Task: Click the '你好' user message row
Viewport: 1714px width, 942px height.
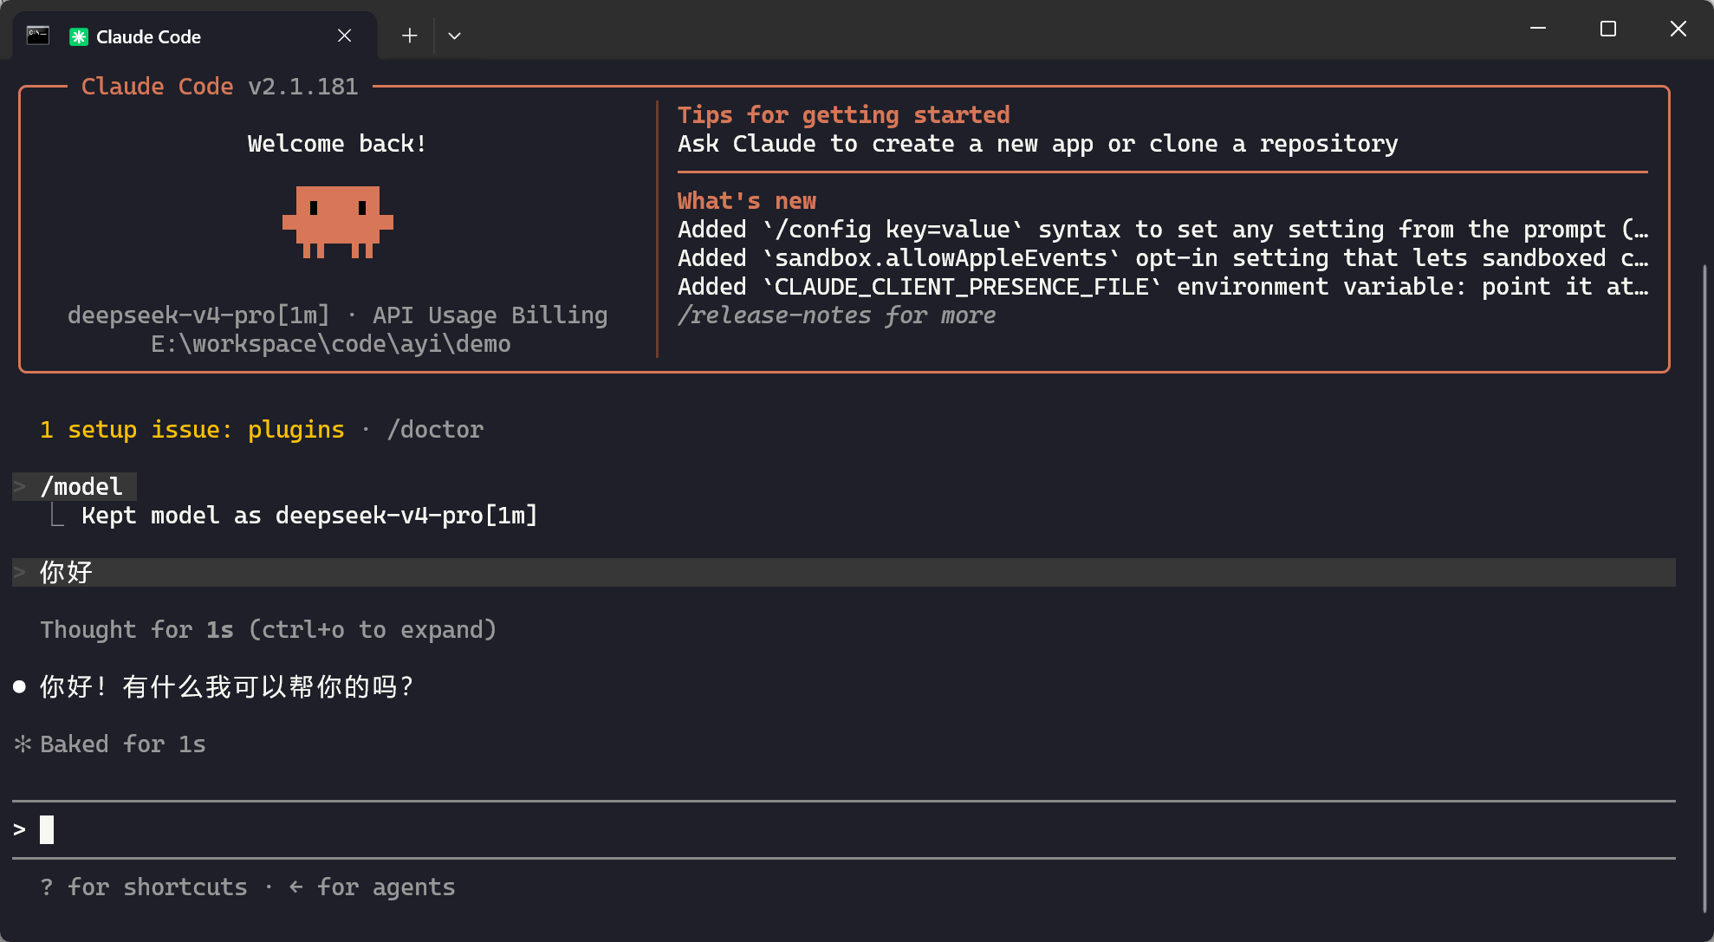Action: point(843,572)
